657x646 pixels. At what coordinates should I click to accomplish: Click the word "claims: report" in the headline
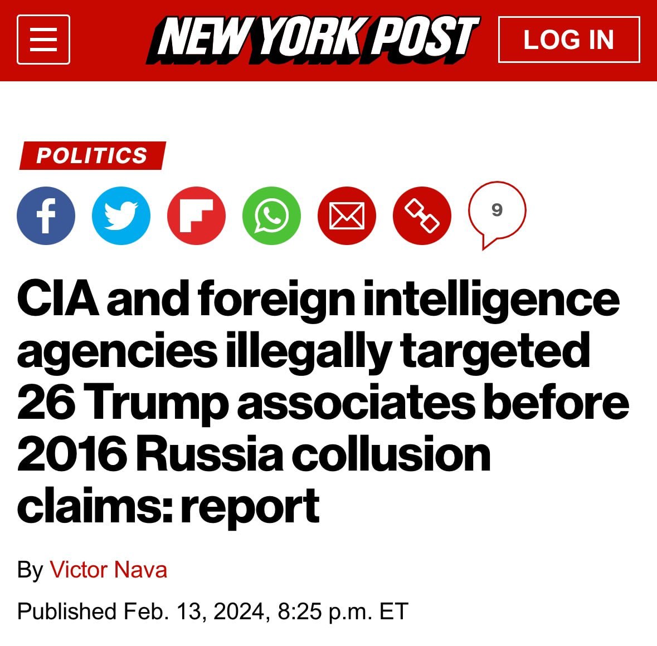[168, 506]
